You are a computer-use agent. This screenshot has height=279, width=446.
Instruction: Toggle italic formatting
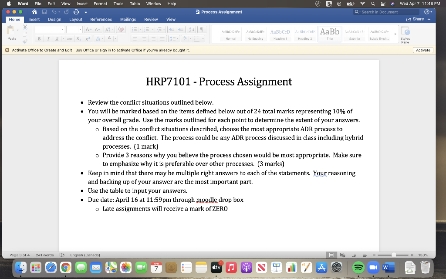(x=49, y=38)
